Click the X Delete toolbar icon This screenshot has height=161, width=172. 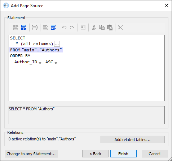[x=120, y=27]
